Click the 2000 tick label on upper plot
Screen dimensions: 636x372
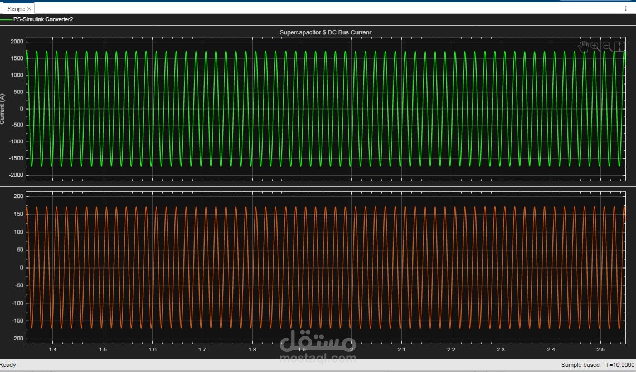click(x=17, y=42)
